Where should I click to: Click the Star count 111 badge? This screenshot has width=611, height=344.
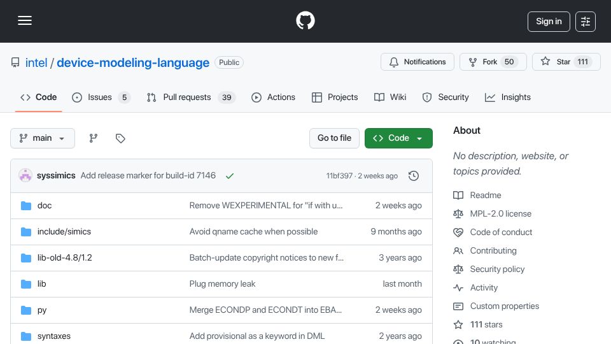point(582,62)
